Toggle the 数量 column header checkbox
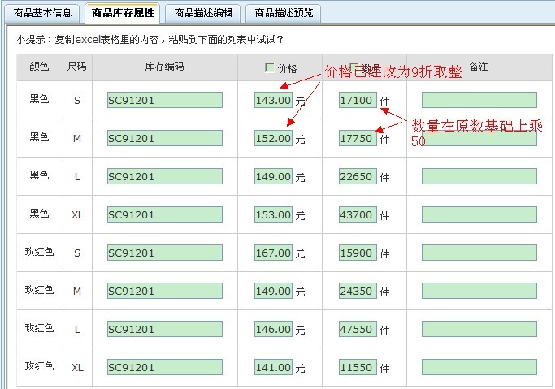The image size is (555, 389). pyautogui.click(x=354, y=68)
